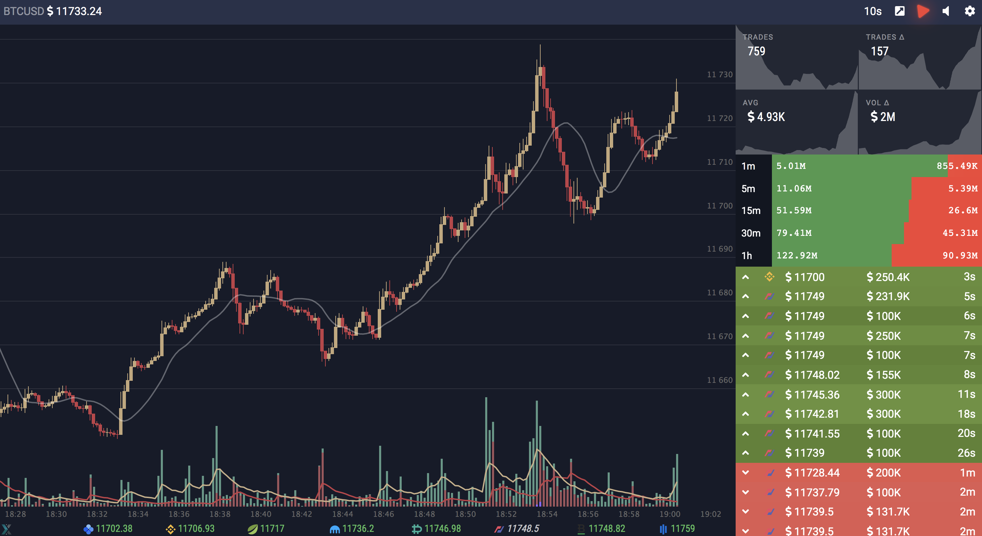Click the Binance icon in the $11700 trade row
The height and width of the screenshot is (536, 982).
tap(769, 277)
